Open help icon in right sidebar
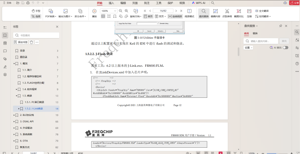Screen dimensions: 300x154 (x=297, y=63)
